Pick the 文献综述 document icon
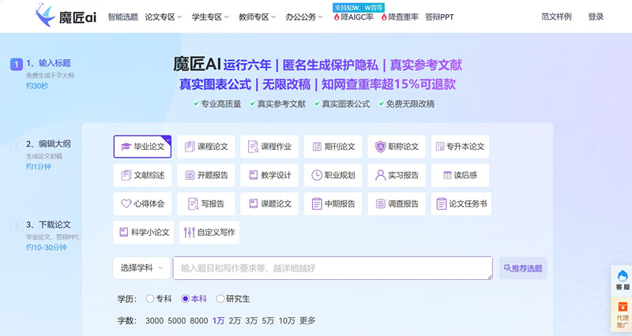 [126, 175]
